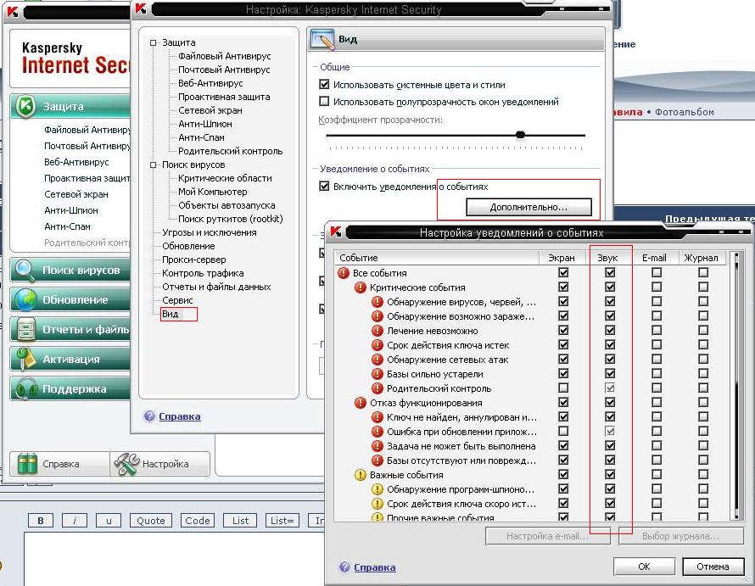Enable the E-mail checkbox for Обнаружение сетевых атак
The height and width of the screenshot is (586, 755).
coord(657,360)
